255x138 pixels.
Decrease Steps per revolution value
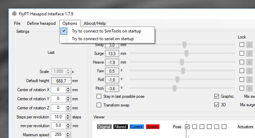point(68,118)
